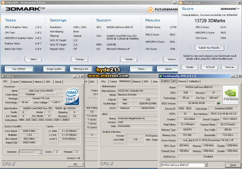The image size is (242, 169).
Task: Click the Level 2 cache value 6144 KBytes
Action: [69, 139]
